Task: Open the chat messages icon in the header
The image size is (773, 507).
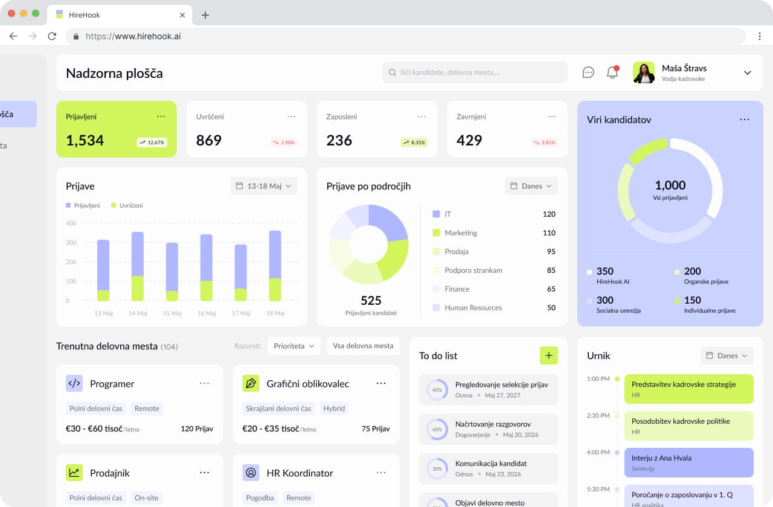Action: pyautogui.click(x=588, y=72)
